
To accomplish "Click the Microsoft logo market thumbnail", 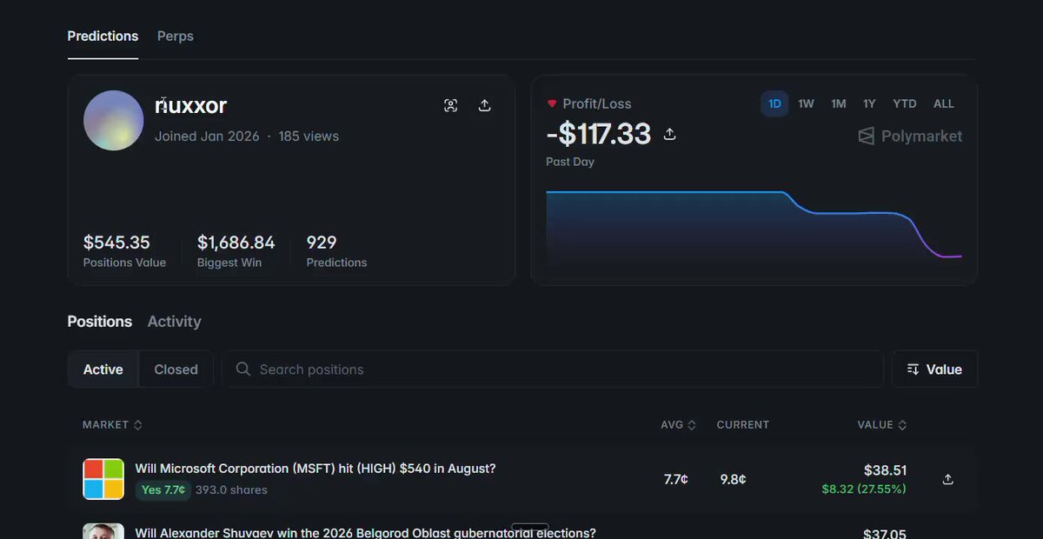I will (103, 479).
